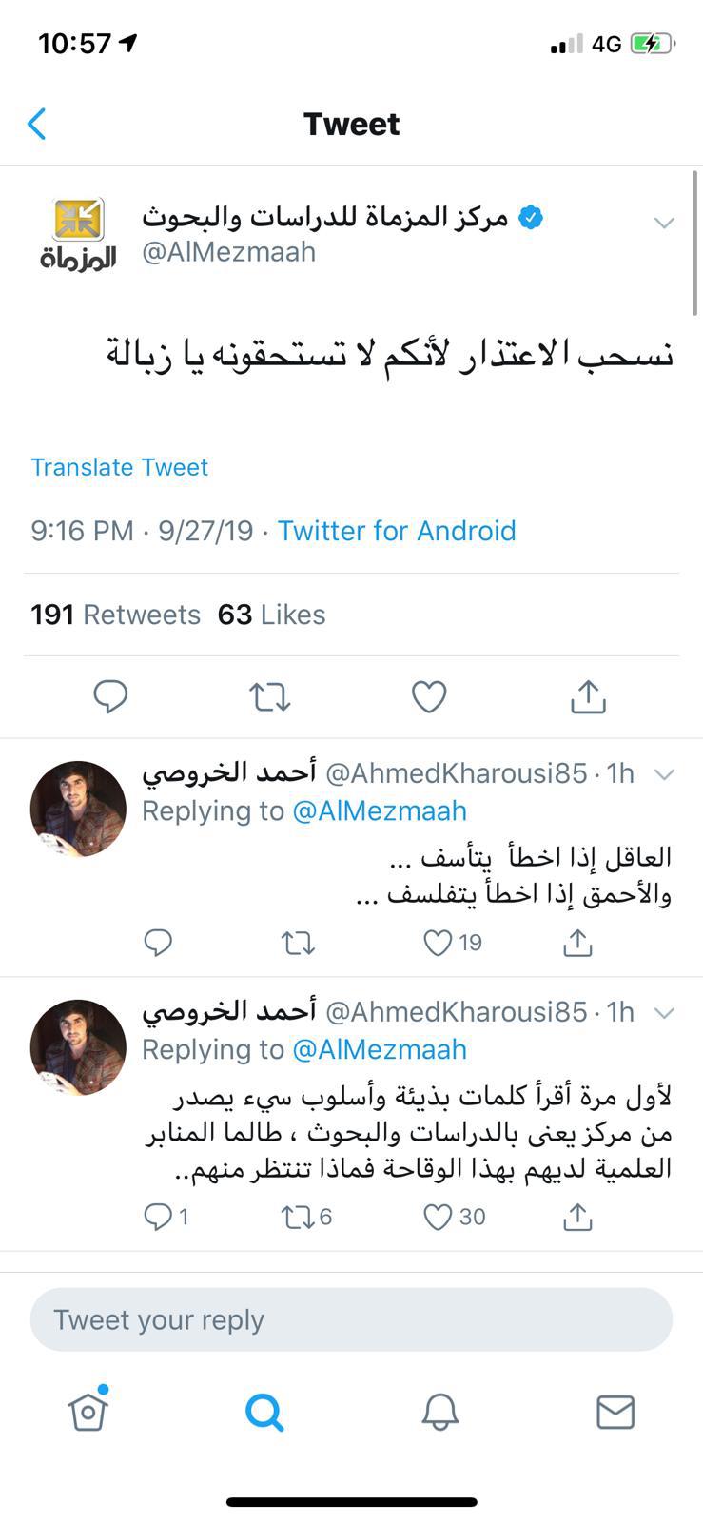Open the AlMezmaah profile picture
The height and width of the screenshot is (1522, 703).
(78, 235)
